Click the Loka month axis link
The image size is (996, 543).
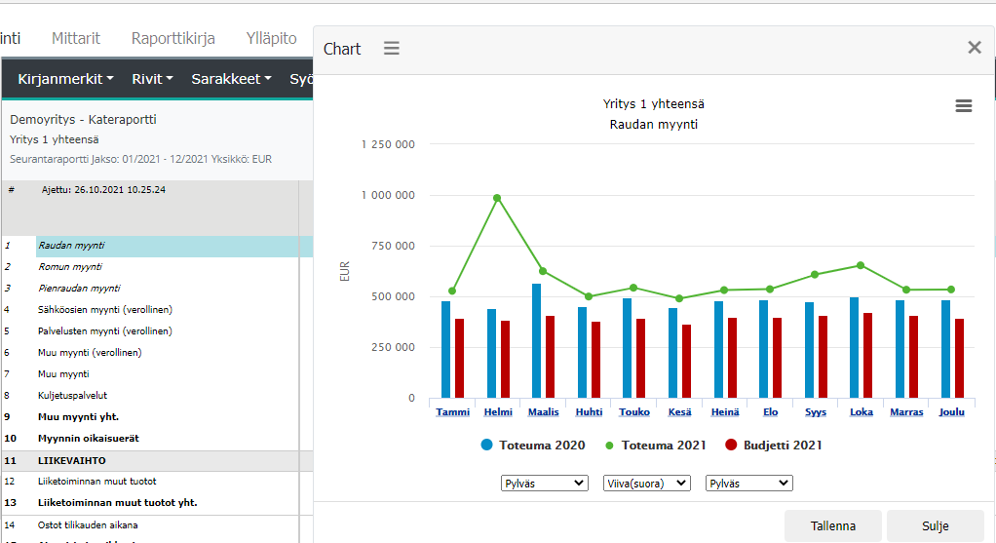coord(861,412)
